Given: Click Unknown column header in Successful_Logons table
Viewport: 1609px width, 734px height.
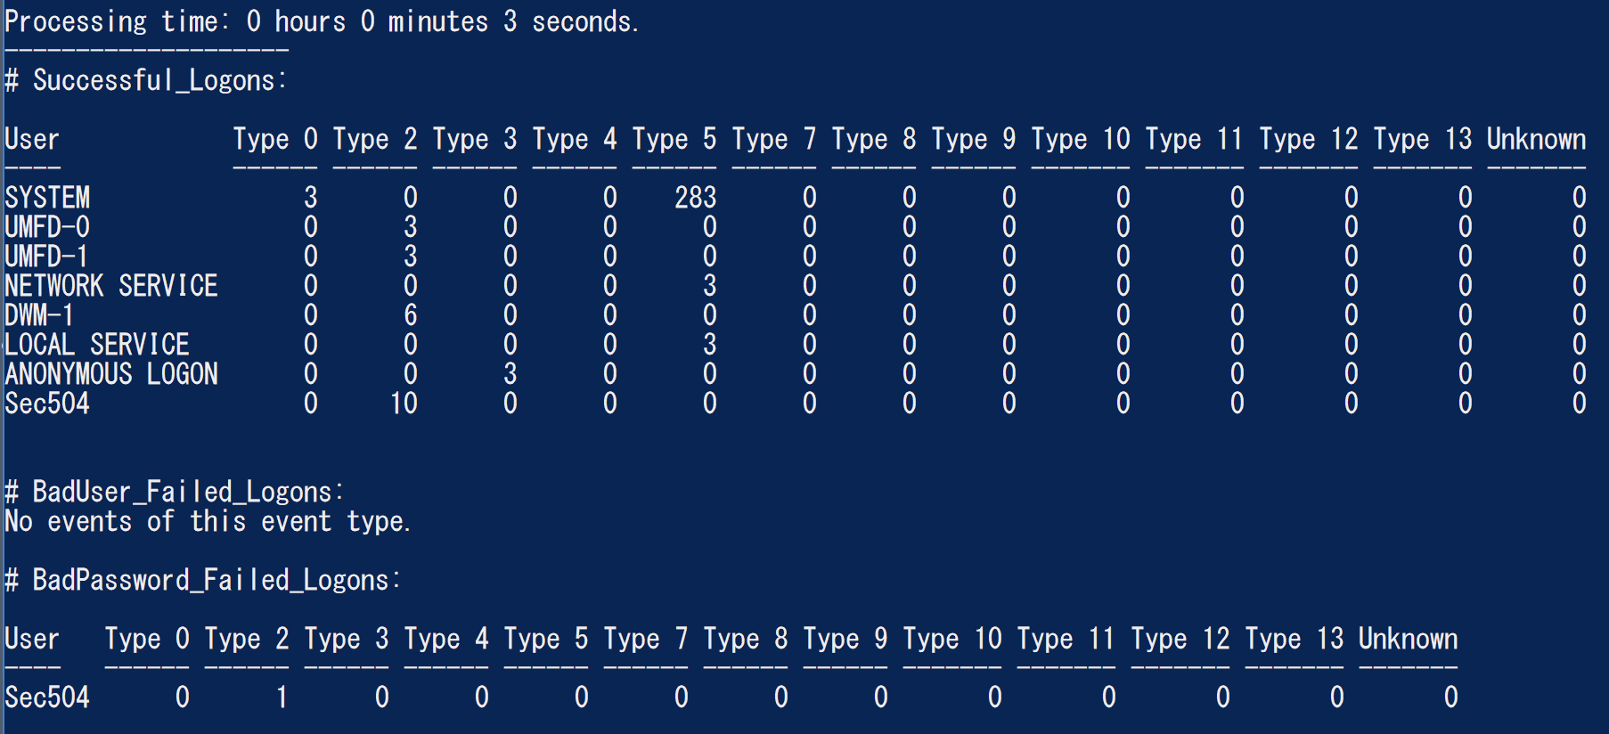Looking at the screenshot, I should click(1536, 139).
